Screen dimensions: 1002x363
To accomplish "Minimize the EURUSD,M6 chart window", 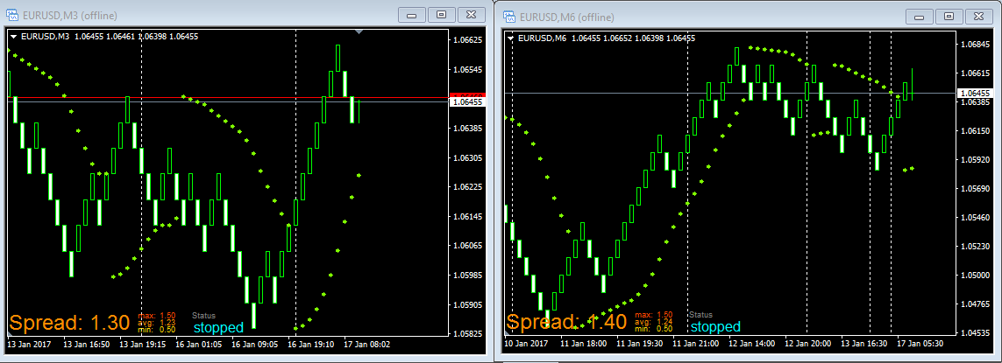I will (920, 16).
